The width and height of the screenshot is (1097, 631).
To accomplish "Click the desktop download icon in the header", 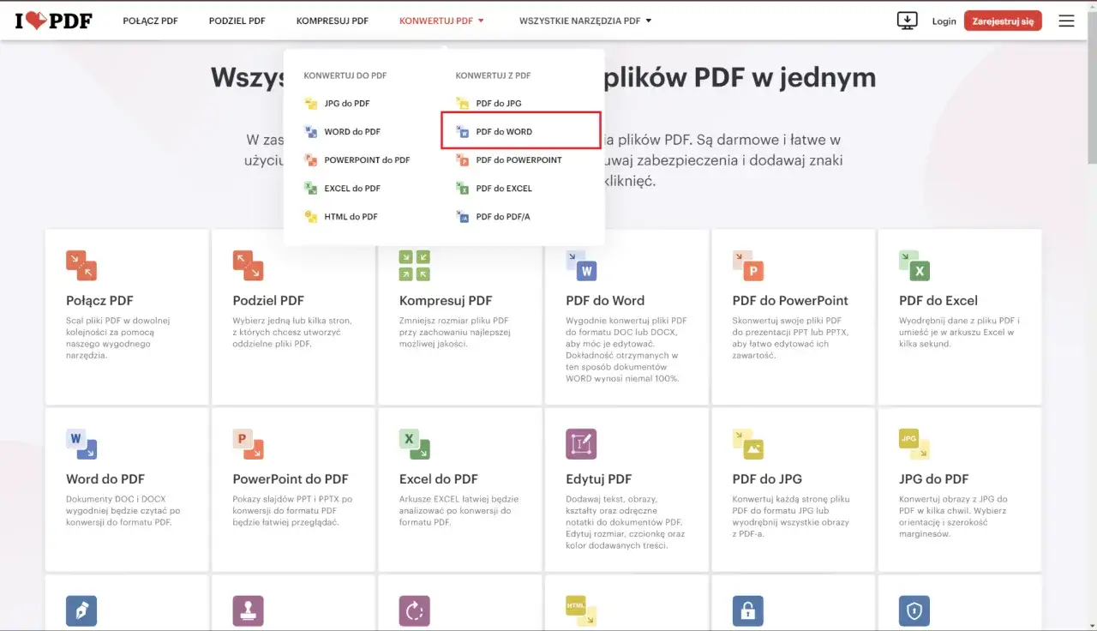I will [x=907, y=20].
